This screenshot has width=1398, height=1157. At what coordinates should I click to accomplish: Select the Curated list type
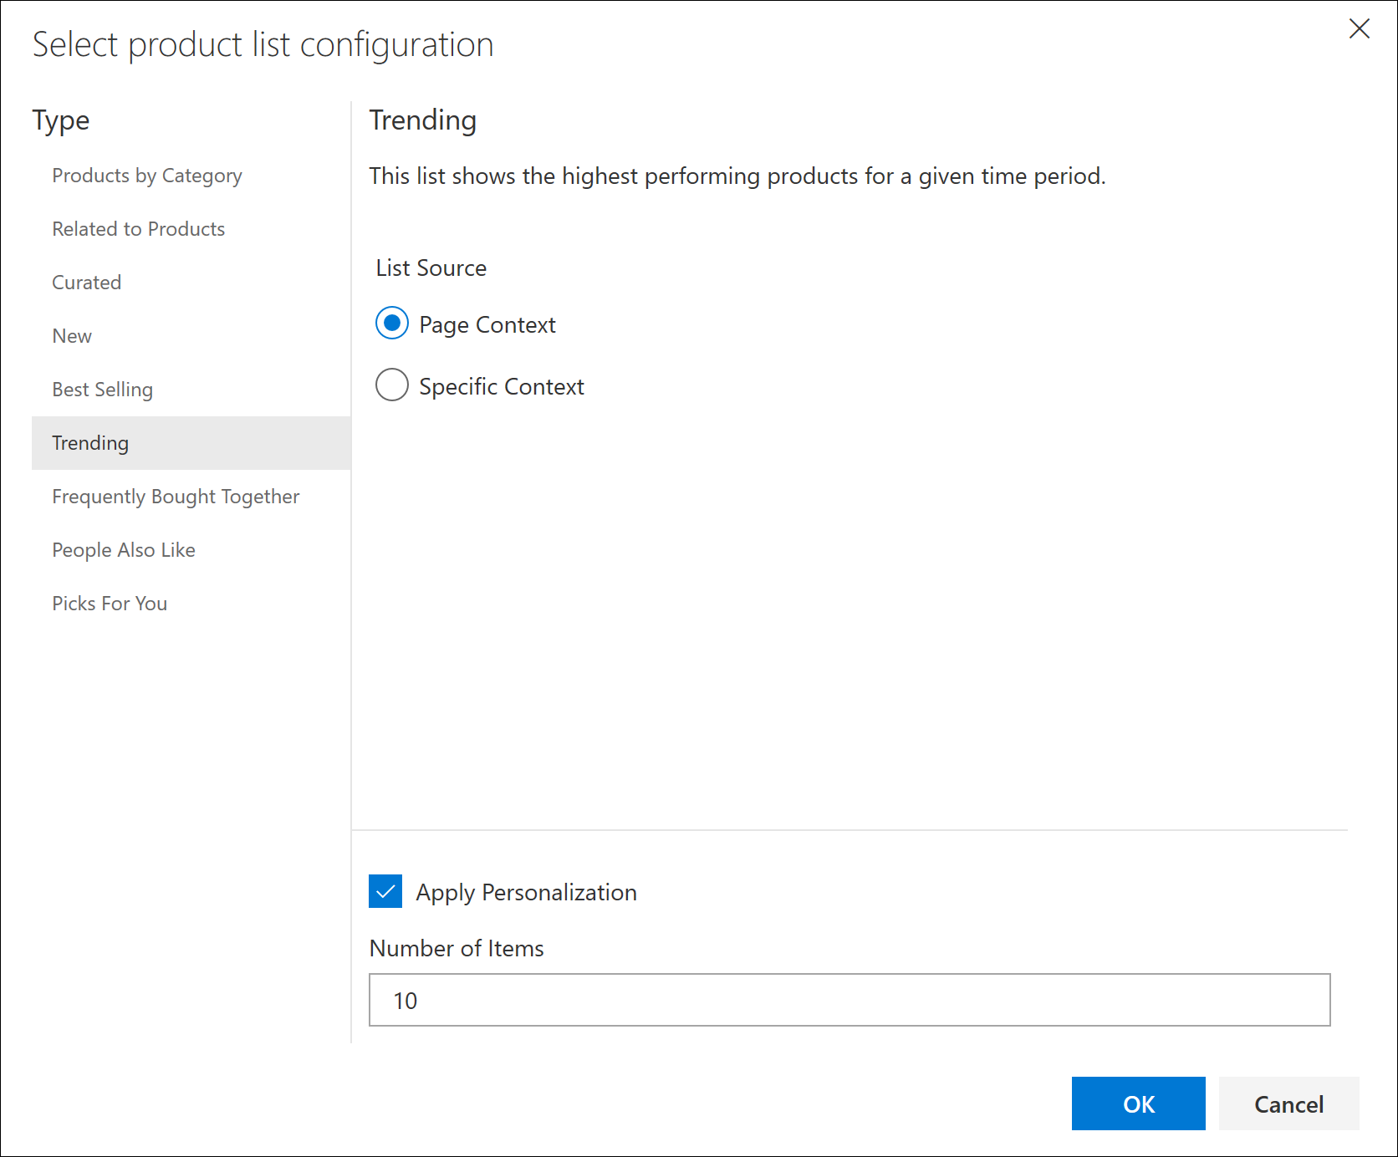tap(87, 283)
